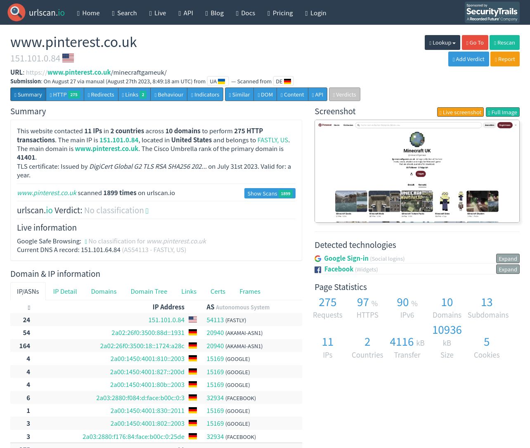Open the Live page in the navigation bar
Image resolution: width=530 pixels, height=448 pixels.
tap(158, 13)
